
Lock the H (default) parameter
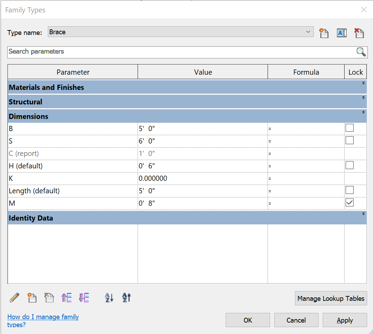(349, 165)
